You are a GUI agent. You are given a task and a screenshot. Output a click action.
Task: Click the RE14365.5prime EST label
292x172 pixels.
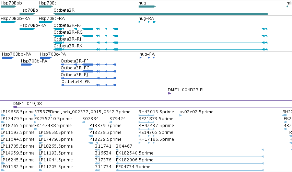(156, 133)
